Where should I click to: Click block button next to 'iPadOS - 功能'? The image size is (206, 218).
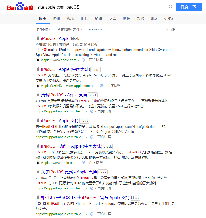click(x=108, y=146)
